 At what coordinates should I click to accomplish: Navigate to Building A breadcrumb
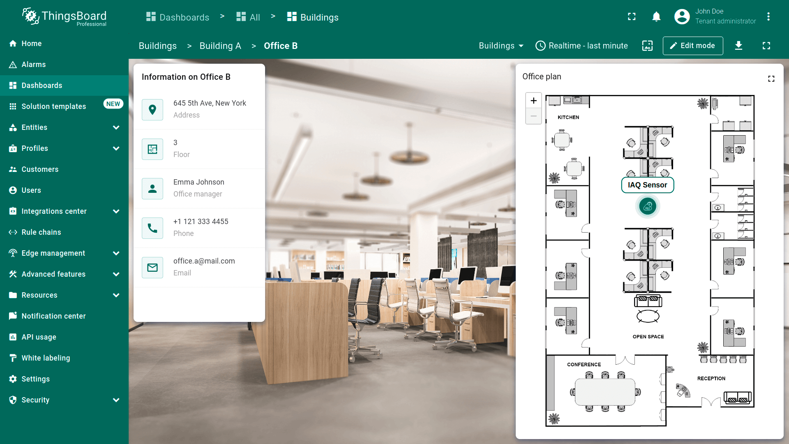(x=220, y=46)
